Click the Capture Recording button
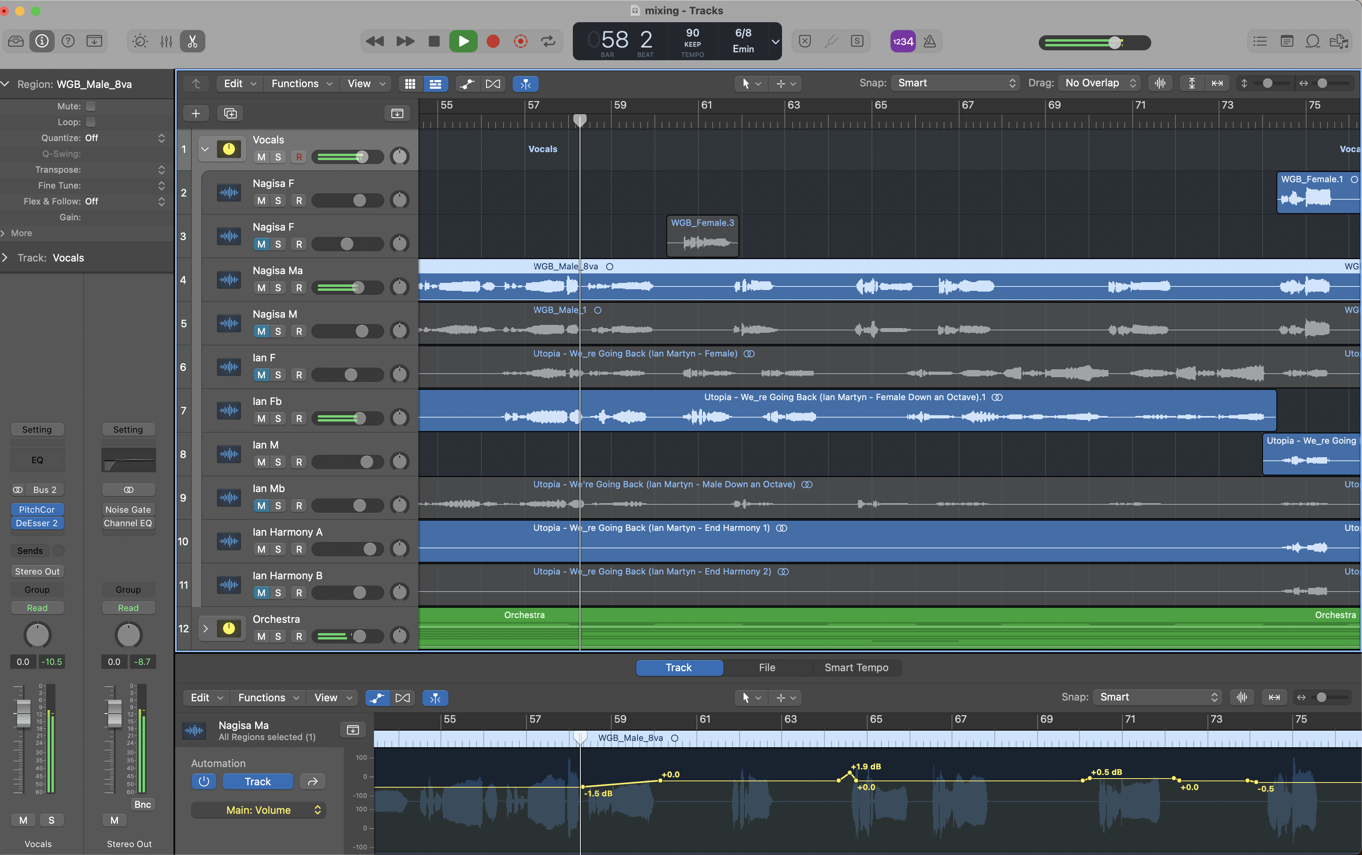This screenshot has height=855, width=1362. tap(520, 41)
